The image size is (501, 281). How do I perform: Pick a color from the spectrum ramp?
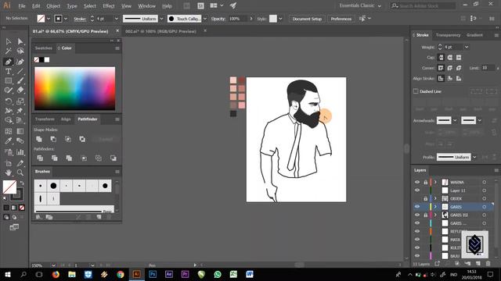75,88
